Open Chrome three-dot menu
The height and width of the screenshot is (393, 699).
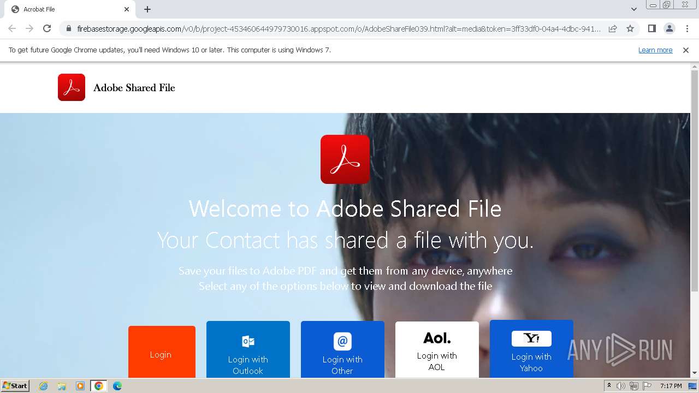pyautogui.click(x=688, y=28)
